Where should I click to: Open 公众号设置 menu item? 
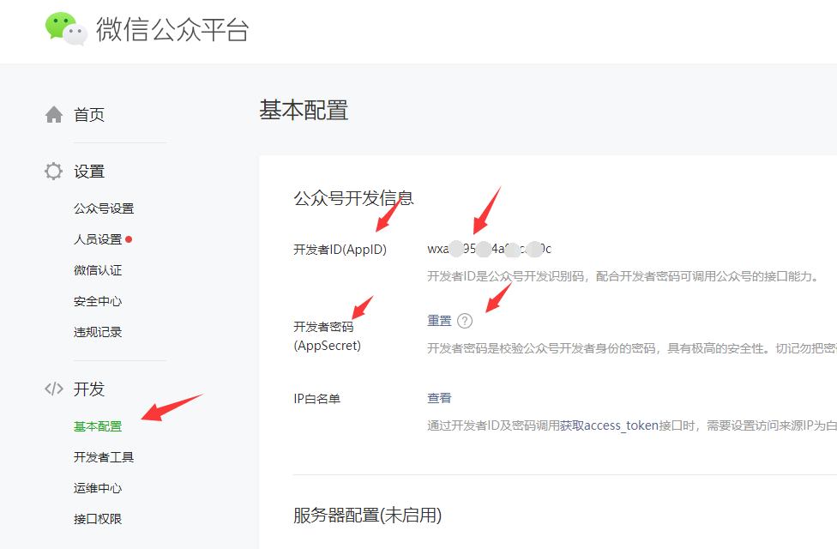pyautogui.click(x=104, y=208)
